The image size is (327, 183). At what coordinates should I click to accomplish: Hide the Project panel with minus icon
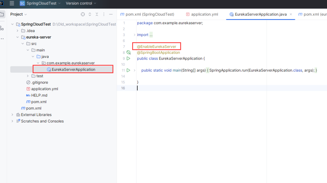pyautogui.click(x=111, y=14)
